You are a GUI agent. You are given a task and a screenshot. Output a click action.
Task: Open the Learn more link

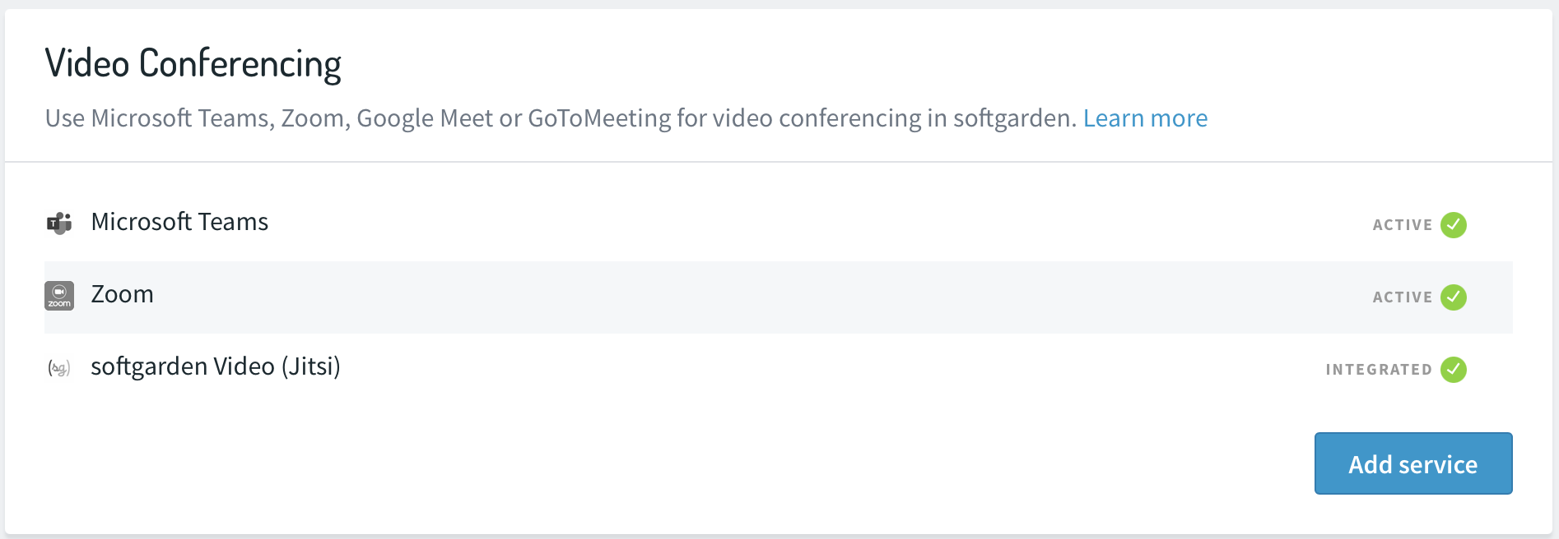pyautogui.click(x=1145, y=118)
